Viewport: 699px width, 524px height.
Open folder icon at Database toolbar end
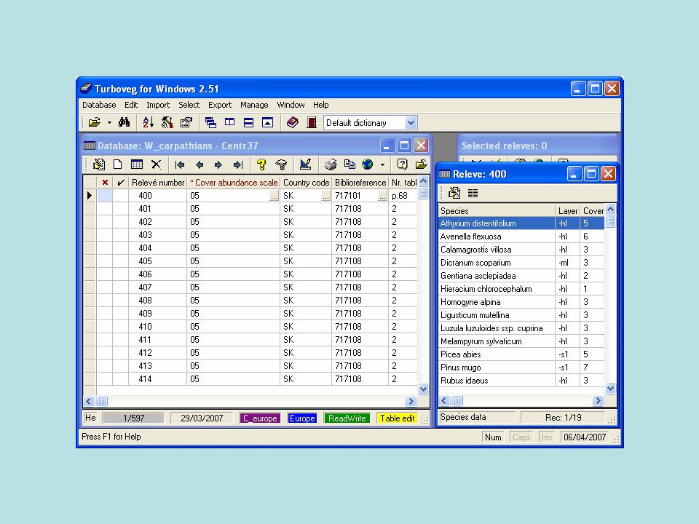[x=422, y=165]
